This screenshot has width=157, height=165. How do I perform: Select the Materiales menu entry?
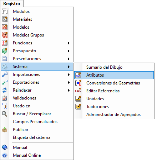37,19
